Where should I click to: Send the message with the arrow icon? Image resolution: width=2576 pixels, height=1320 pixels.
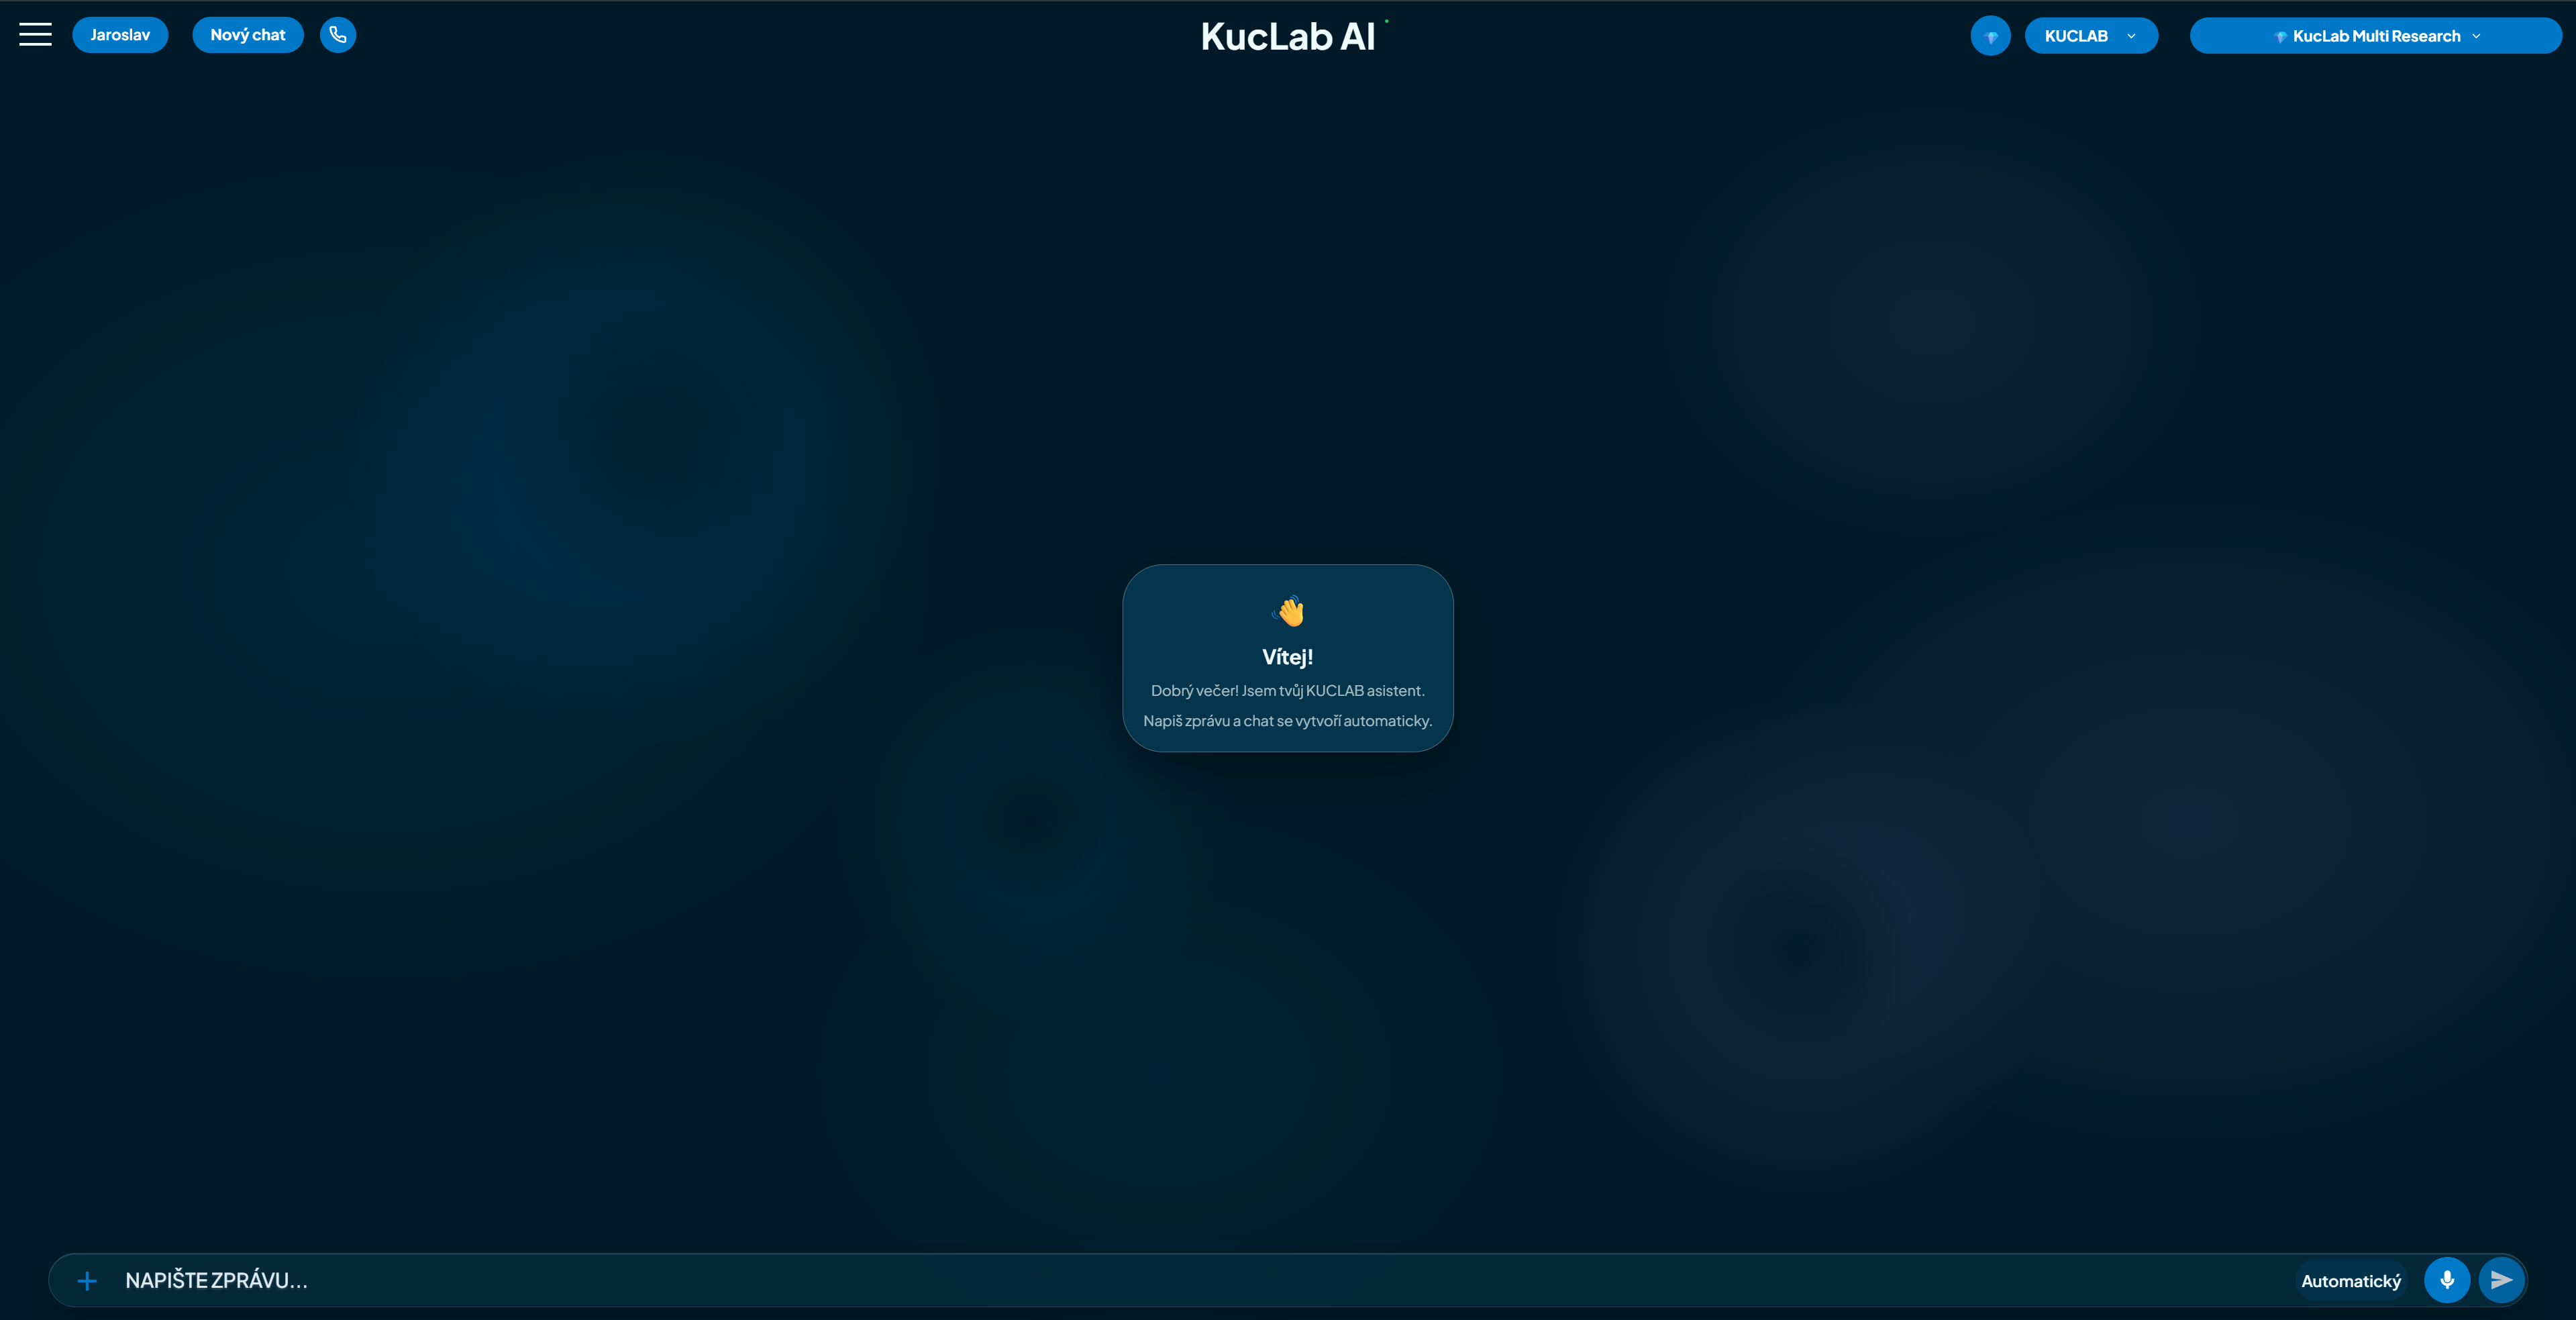pyautogui.click(x=2501, y=1280)
